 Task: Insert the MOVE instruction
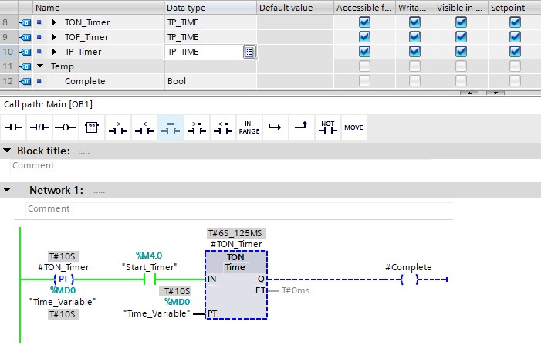(353, 127)
